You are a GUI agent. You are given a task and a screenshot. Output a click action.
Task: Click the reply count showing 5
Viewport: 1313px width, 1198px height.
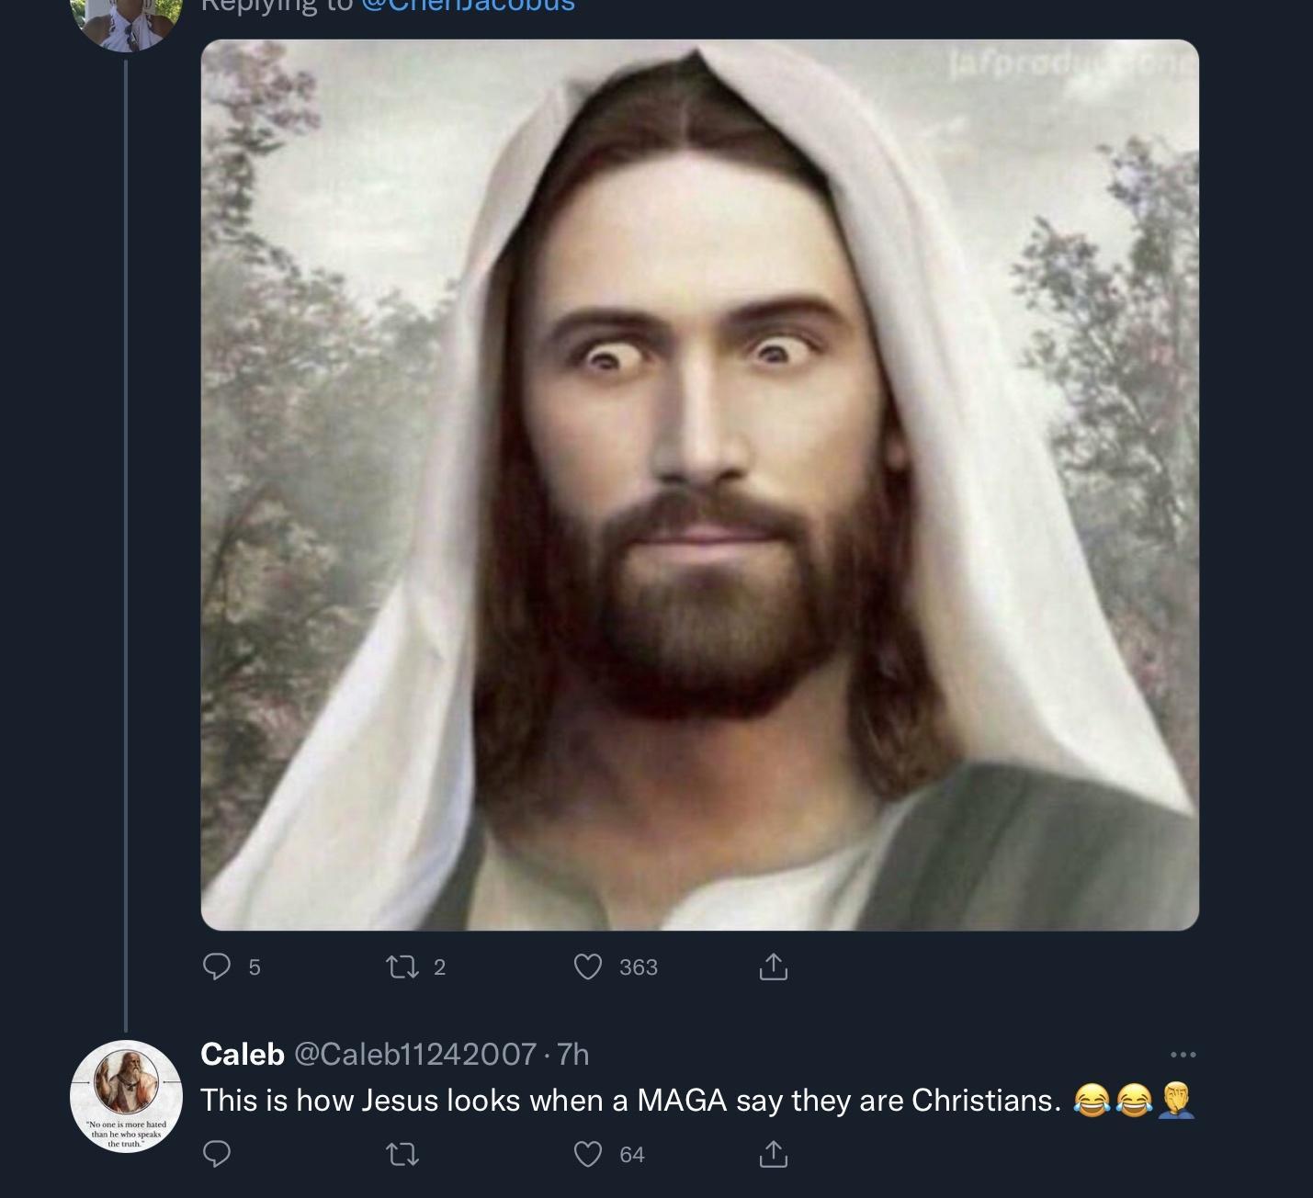tap(255, 967)
